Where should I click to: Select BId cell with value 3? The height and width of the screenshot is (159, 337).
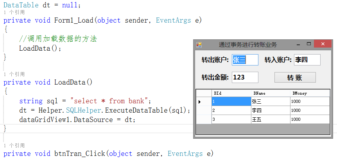(x=231, y=119)
